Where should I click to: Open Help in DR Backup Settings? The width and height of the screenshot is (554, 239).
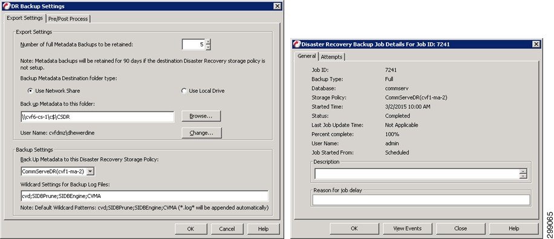pyautogui.click(x=263, y=229)
